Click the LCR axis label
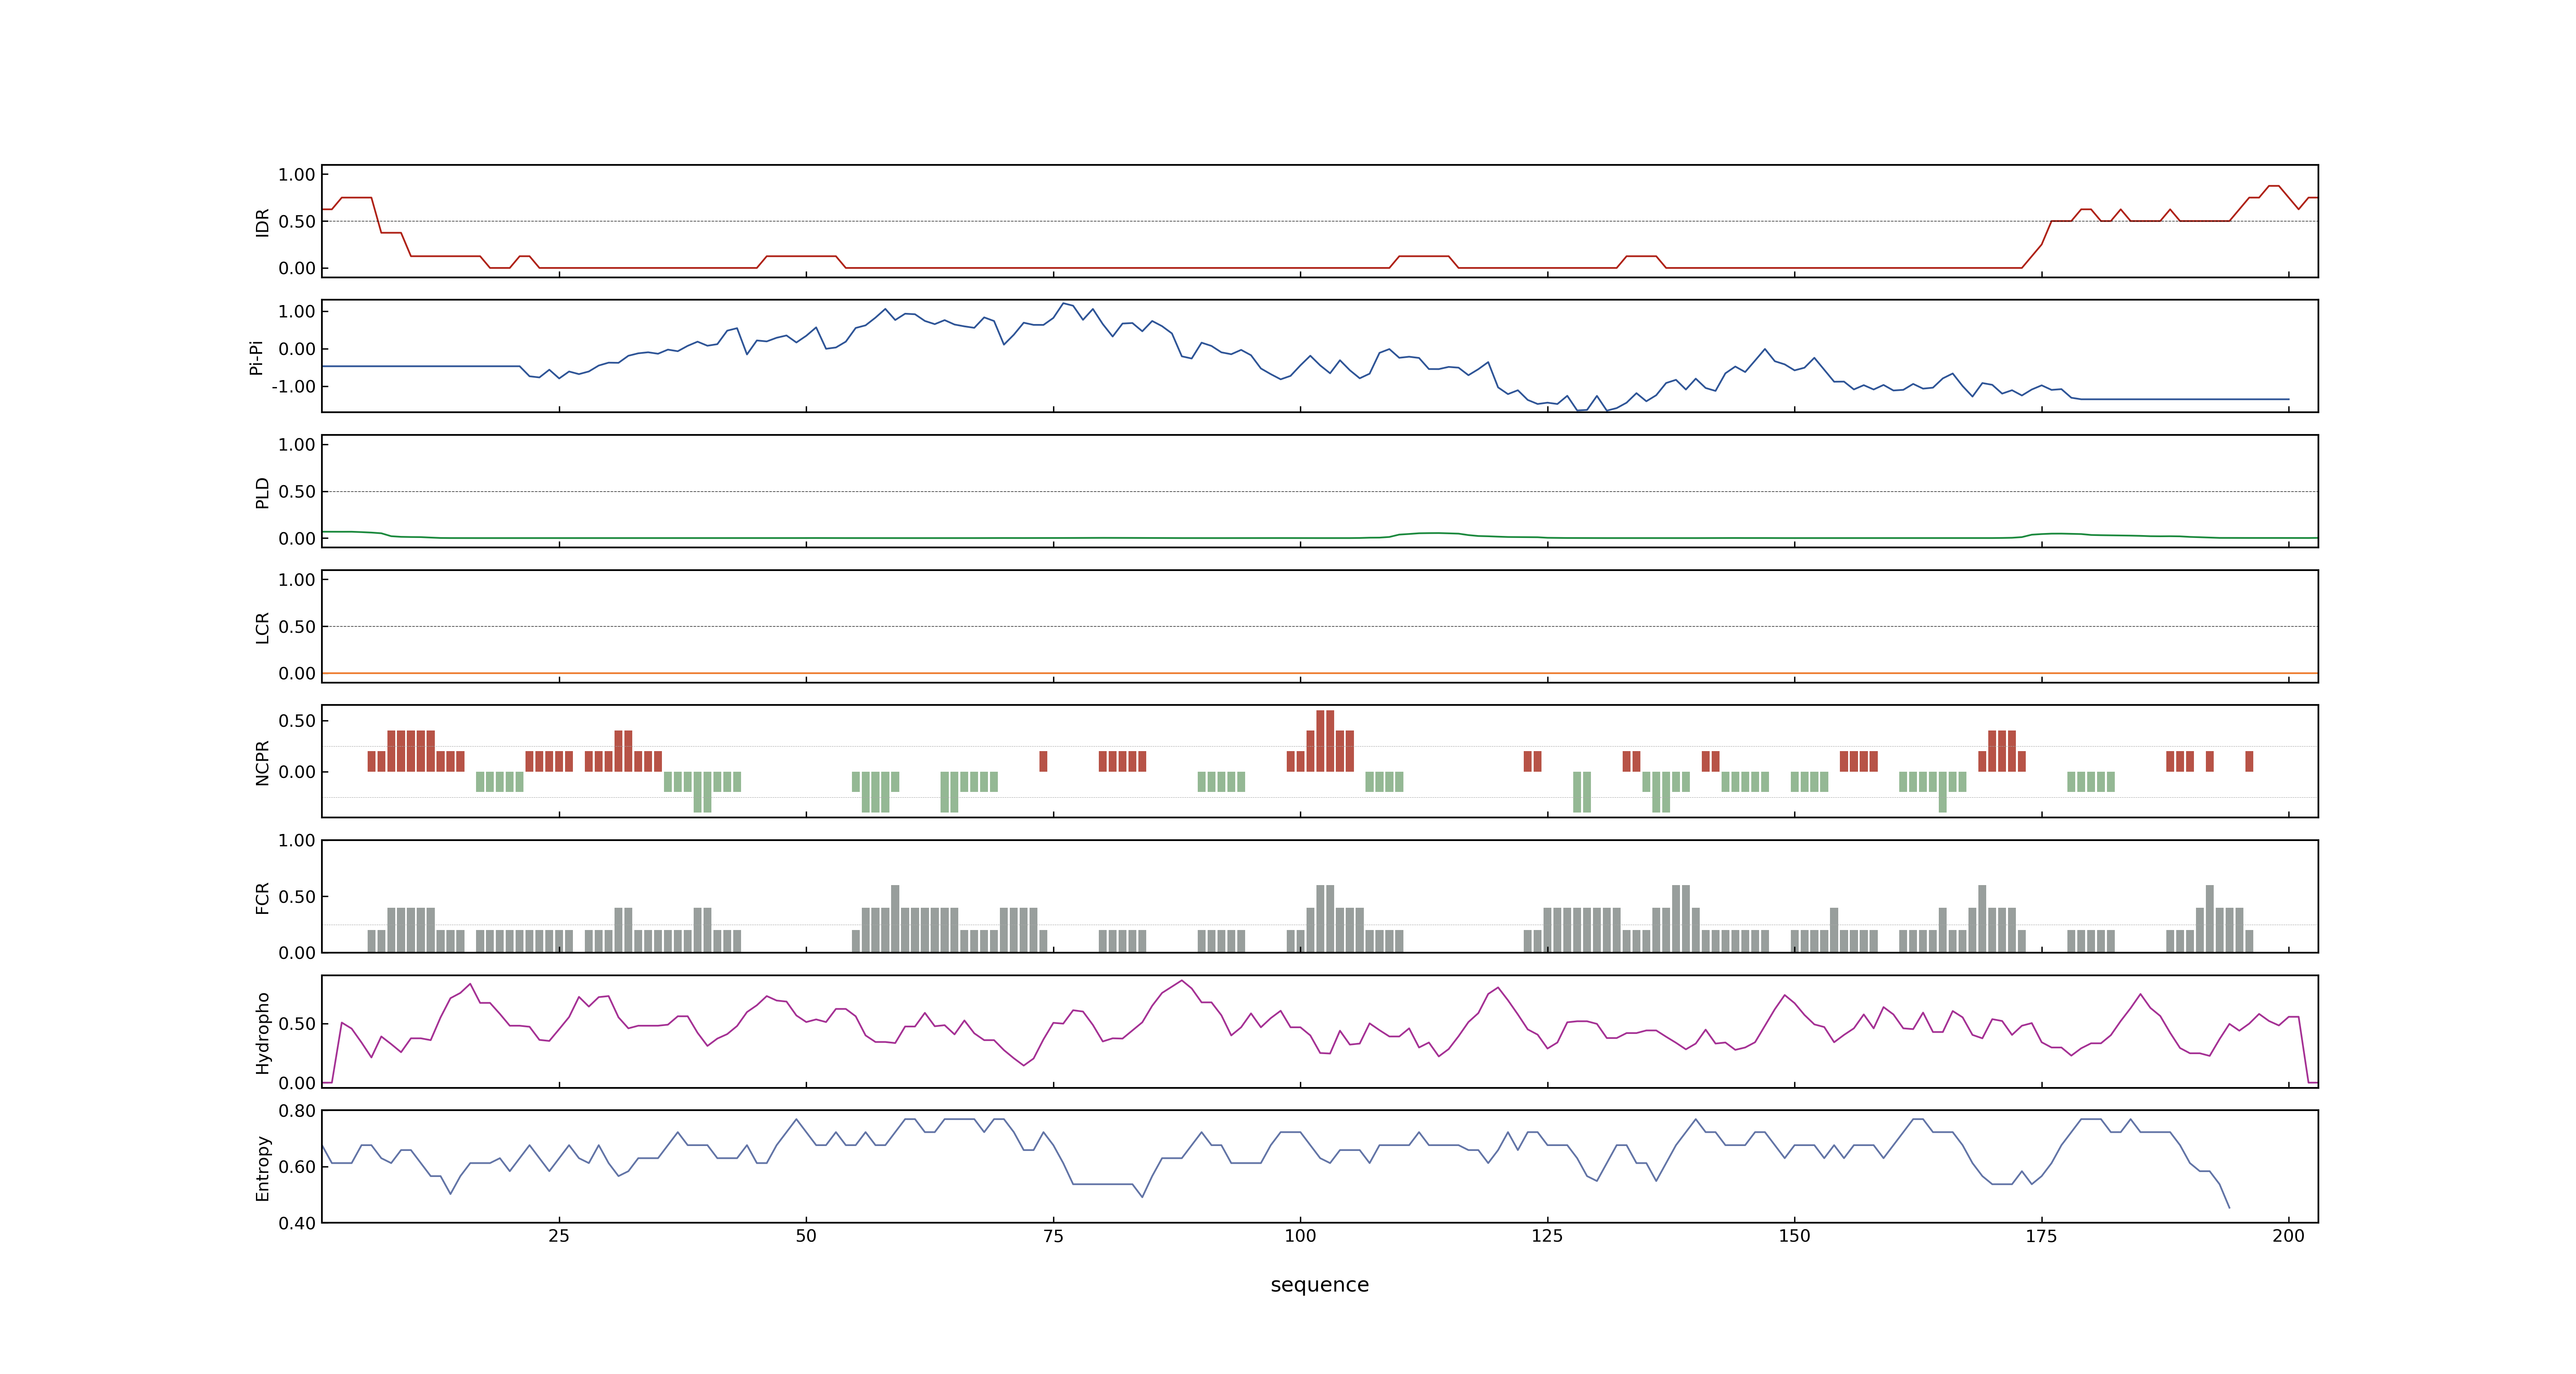 click(262, 627)
